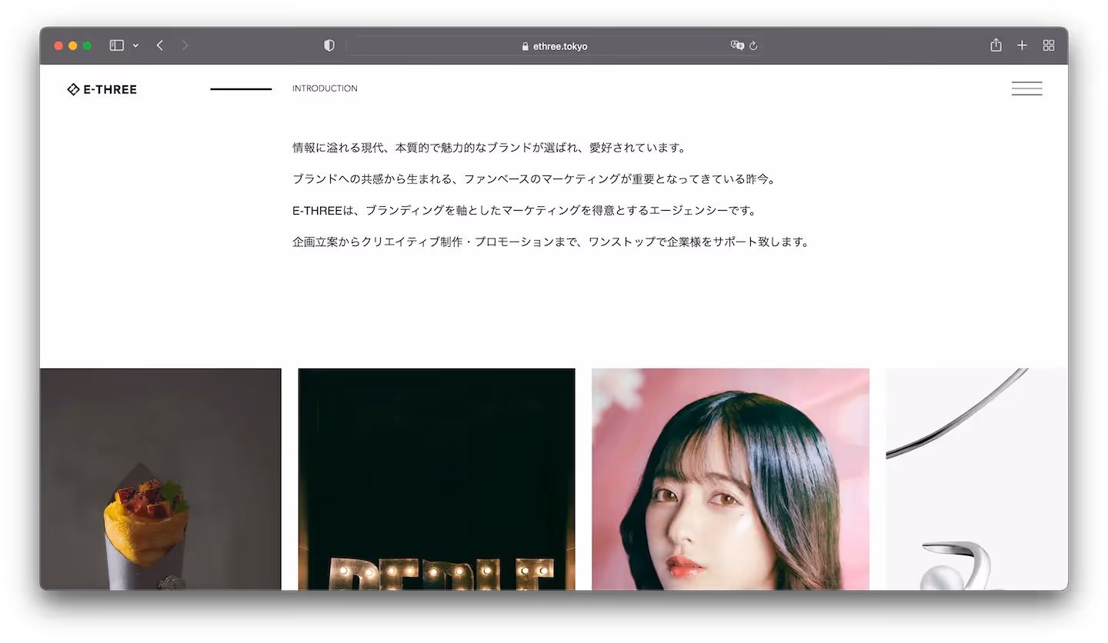Show the tab overview grid
The width and height of the screenshot is (1108, 643).
click(1048, 45)
